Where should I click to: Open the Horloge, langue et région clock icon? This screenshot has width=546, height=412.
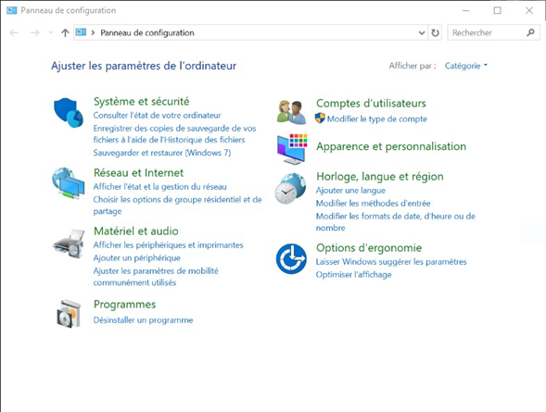(290, 188)
